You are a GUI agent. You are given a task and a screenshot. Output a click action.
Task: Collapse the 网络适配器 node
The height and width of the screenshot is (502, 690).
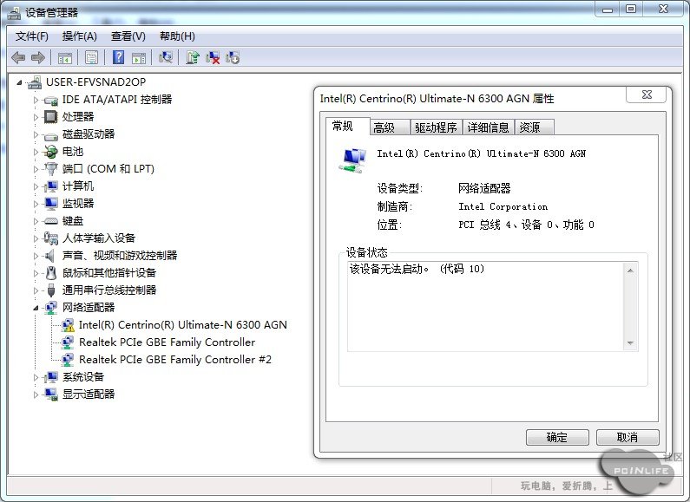[36, 308]
